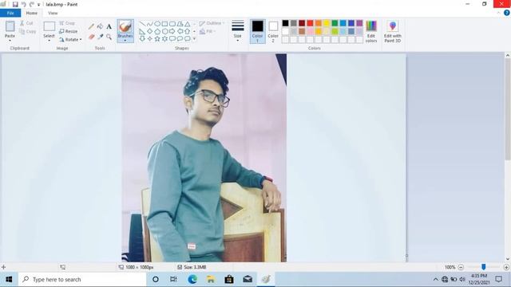The image size is (511, 287).
Task: Open Edit with Paint 3D
Action: (392, 32)
